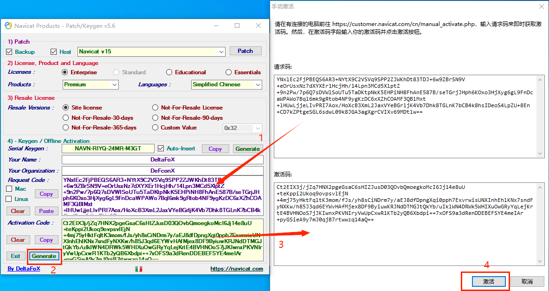This screenshot has height=291, width=549.
Task: Open the Navicat v15 version dropdown
Action: [x=221, y=52]
